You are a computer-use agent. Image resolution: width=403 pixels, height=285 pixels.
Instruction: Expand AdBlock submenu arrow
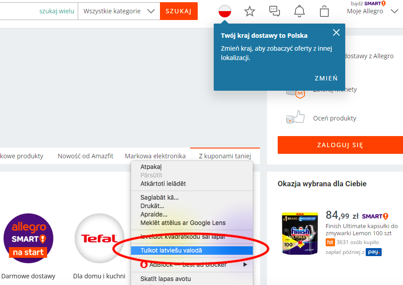[245, 265]
